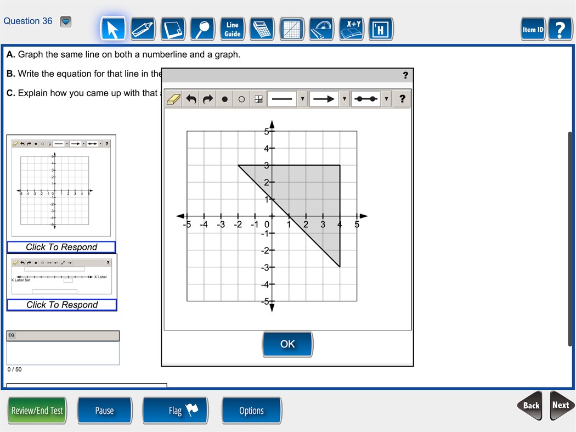
Task: Open the X+Y formula reference book
Action: (351, 29)
